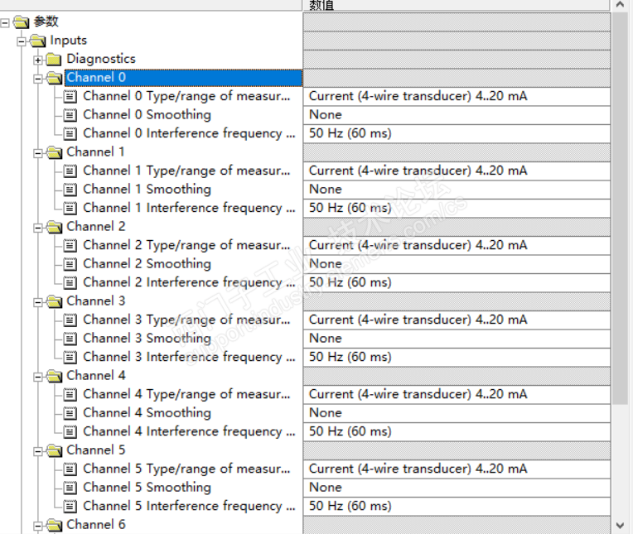Open Channel 5 interference frequency 50 Hz value
The width and height of the screenshot is (633, 534).
click(456, 506)
